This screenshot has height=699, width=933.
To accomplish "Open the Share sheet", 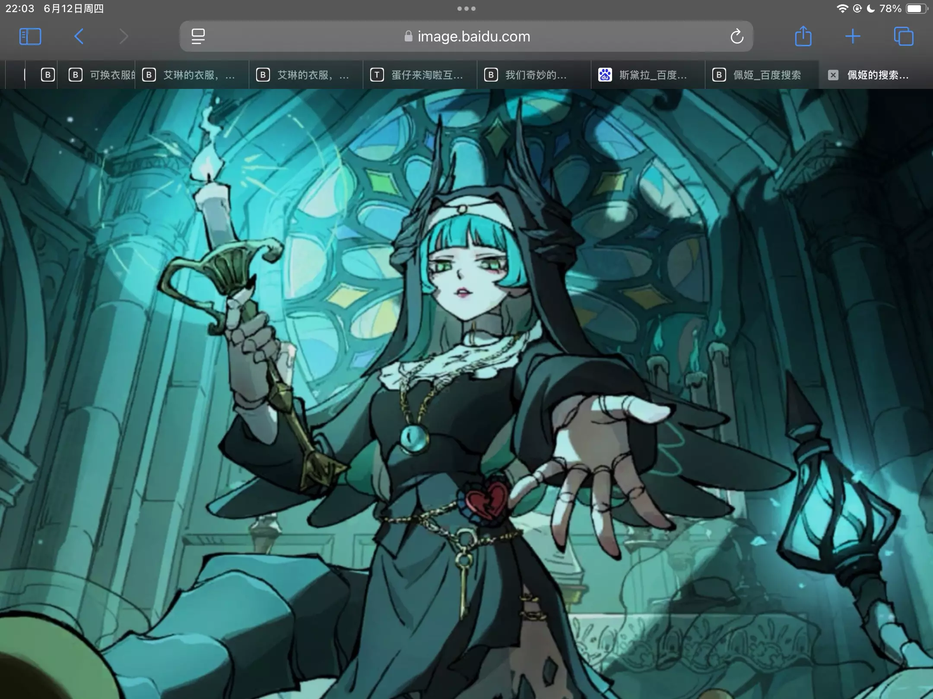I will point(803,37).
